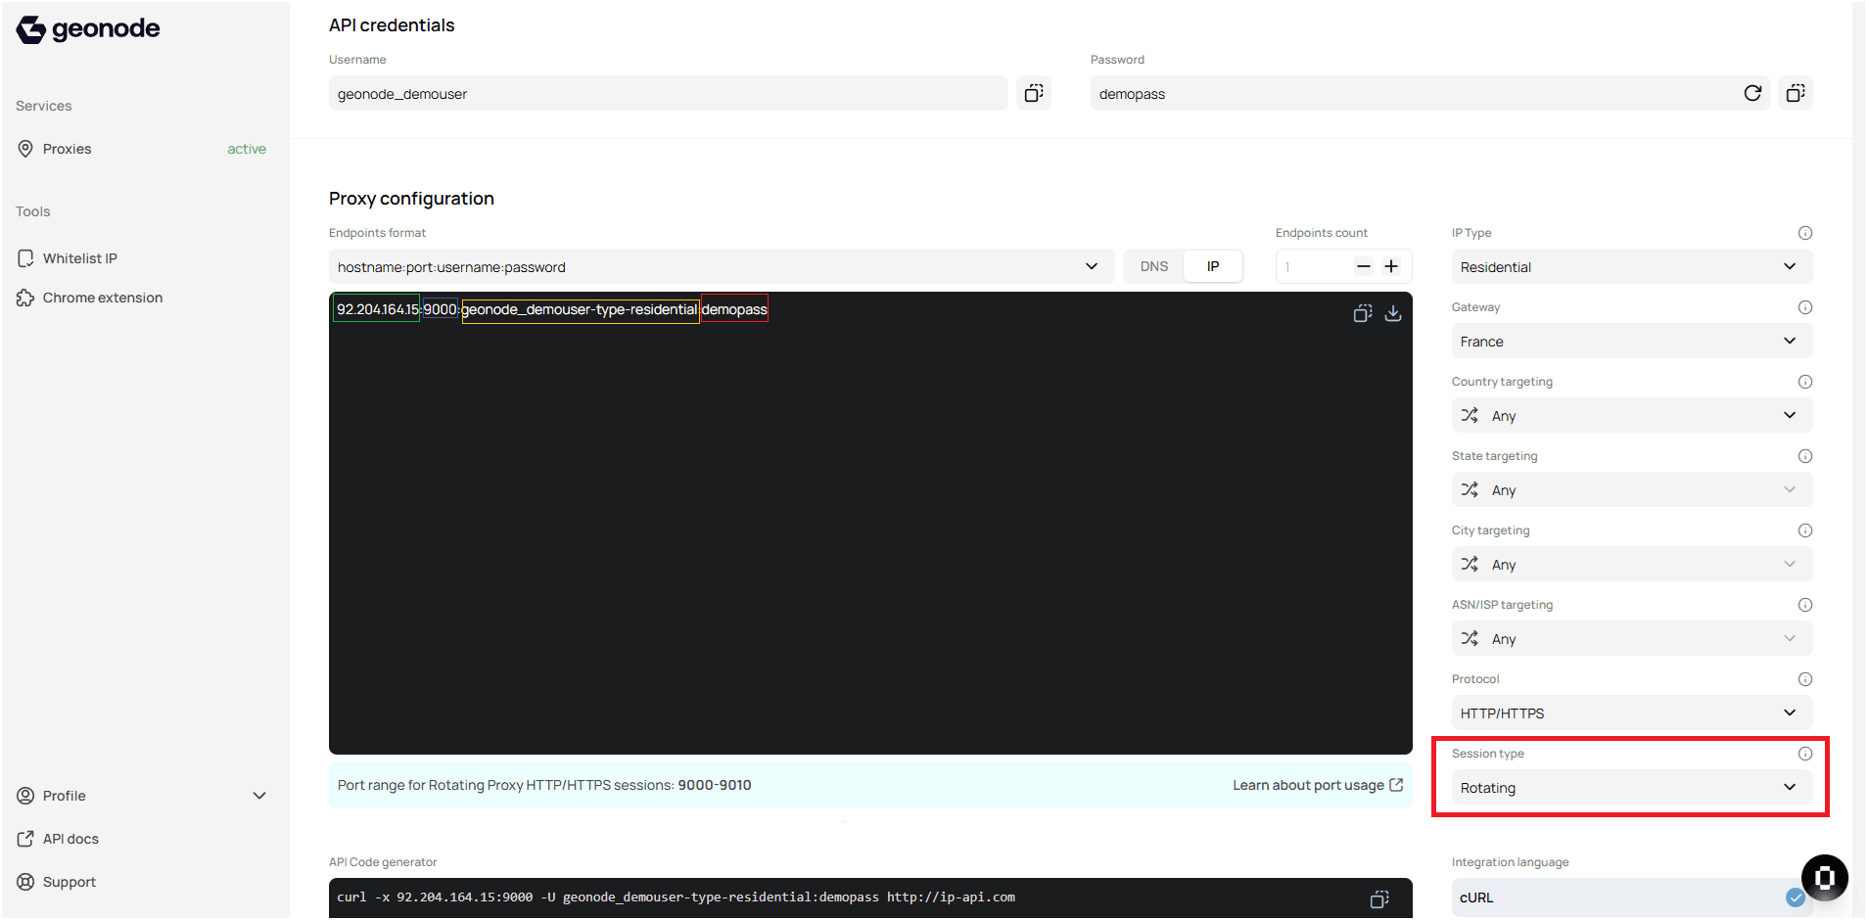Download the proxy endpoints list
Image resolution: width=1867 pixels, height=920 pixels.
[1393, 313]
